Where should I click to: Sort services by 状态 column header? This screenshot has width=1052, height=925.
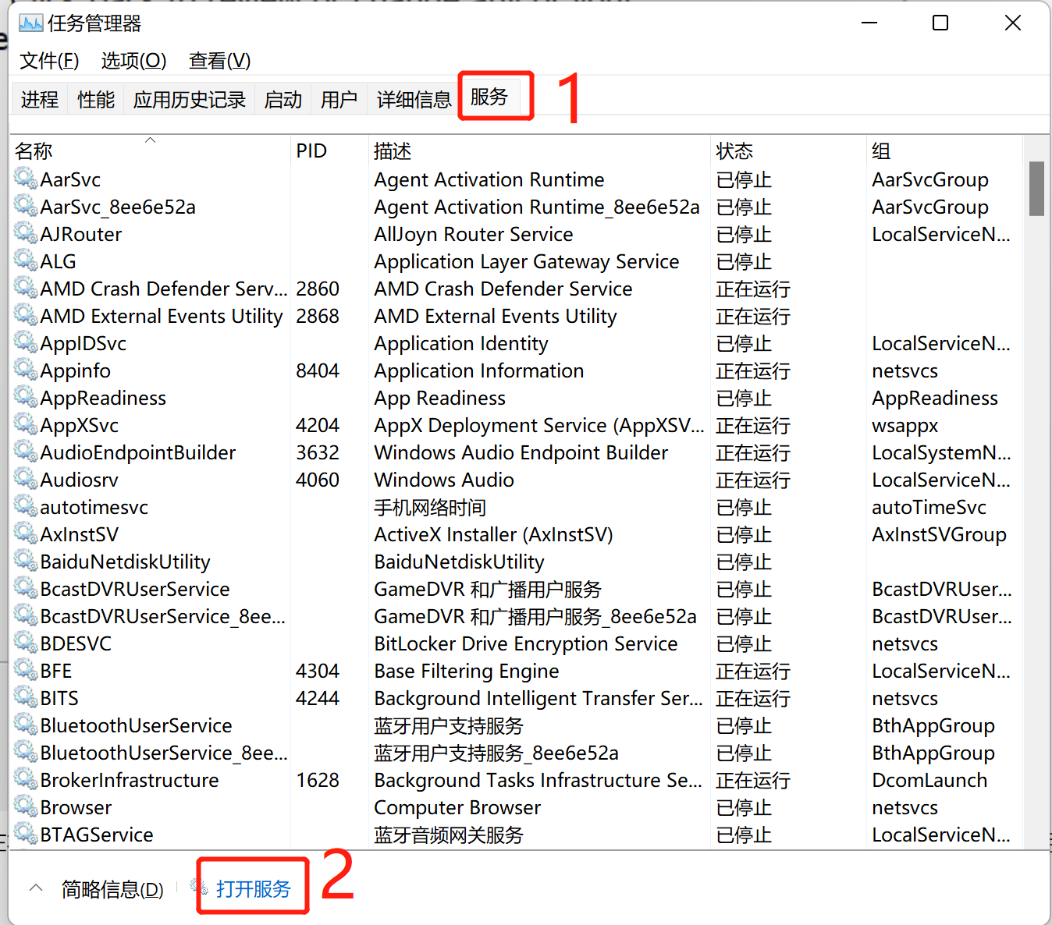click(789, 151)
